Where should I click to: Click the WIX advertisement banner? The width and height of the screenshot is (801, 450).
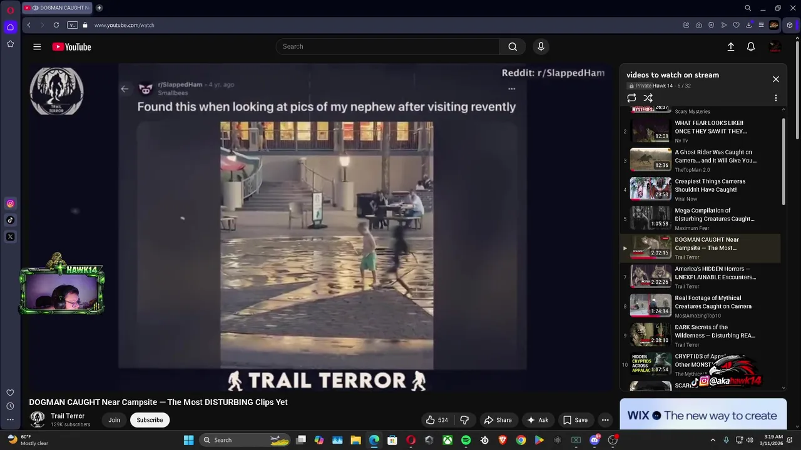click(x=703, y=416)
